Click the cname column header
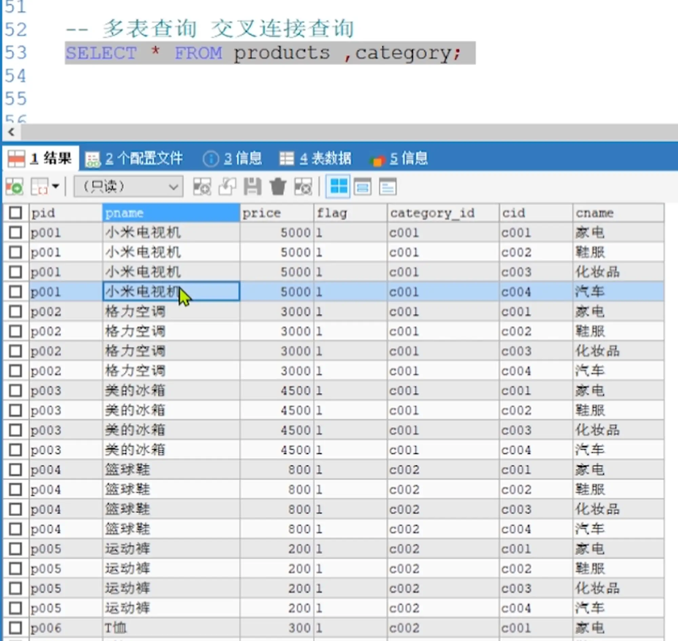The height and width of the screenshot is (641, 678). pos(619,213)
